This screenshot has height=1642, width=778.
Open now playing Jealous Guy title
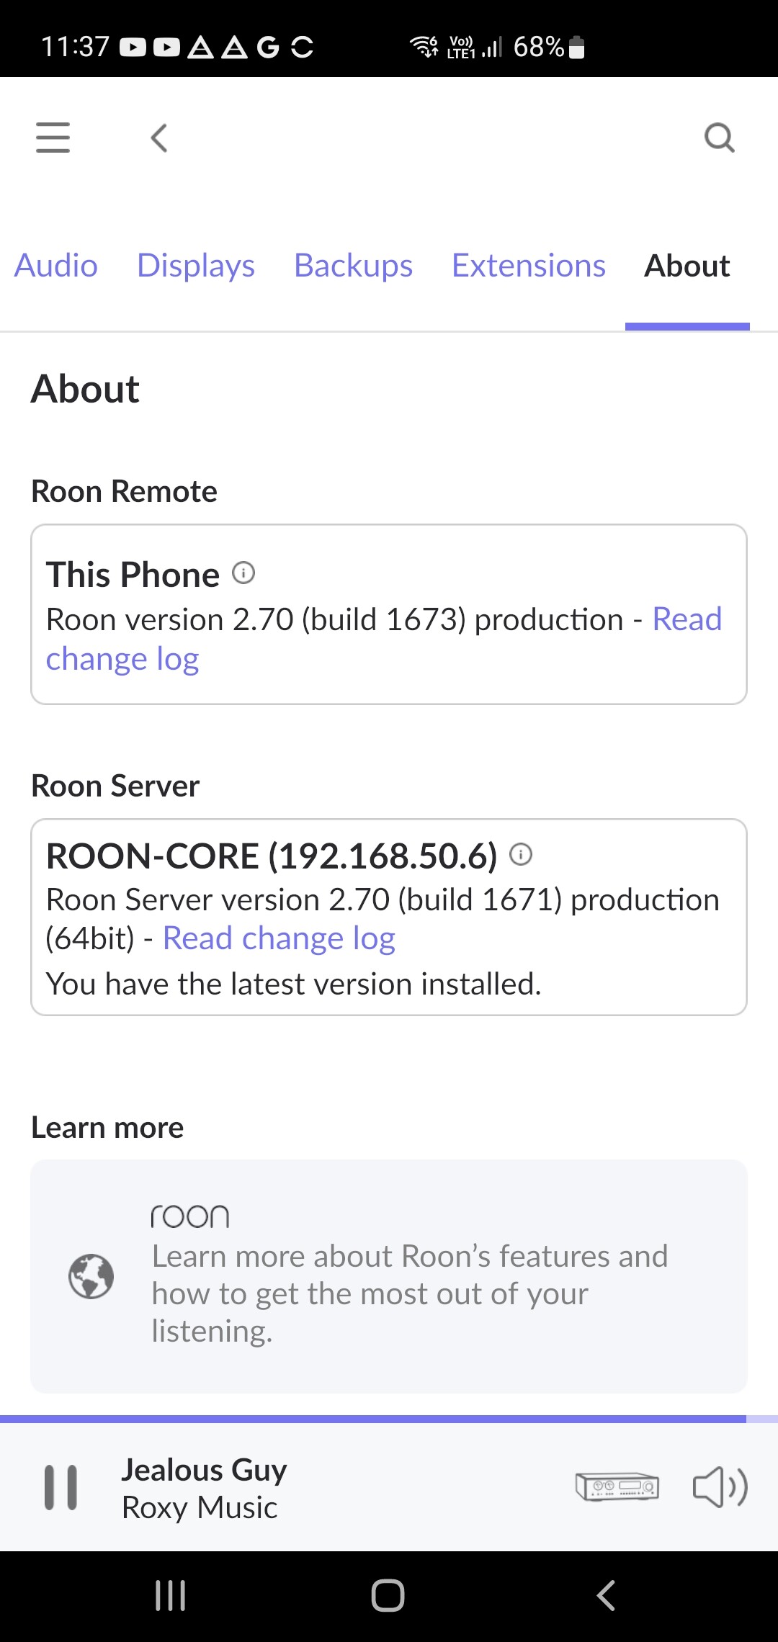(205, 1469)
